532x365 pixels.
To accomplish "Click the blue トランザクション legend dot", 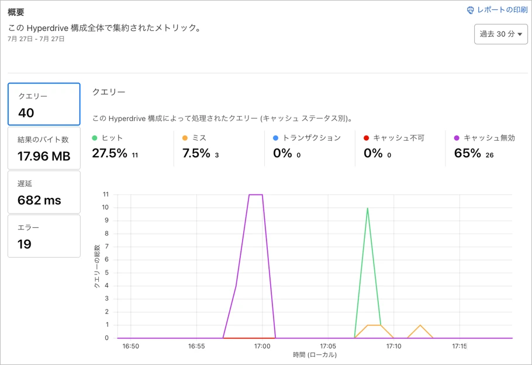I will (x=276, y=138).
